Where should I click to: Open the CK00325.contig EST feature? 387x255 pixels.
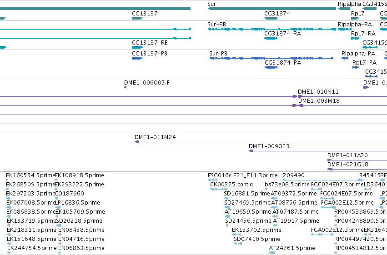point(219,189)
